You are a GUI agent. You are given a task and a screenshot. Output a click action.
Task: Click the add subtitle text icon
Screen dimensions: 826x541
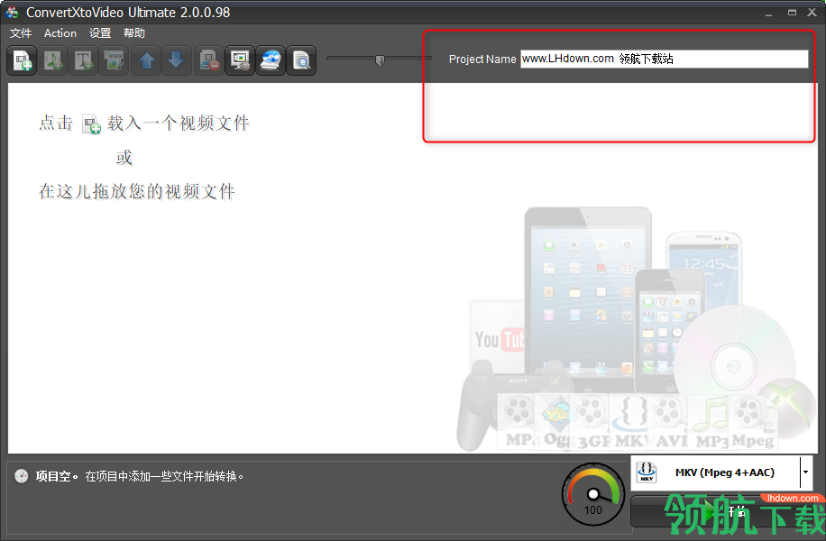tap(83, 61)
